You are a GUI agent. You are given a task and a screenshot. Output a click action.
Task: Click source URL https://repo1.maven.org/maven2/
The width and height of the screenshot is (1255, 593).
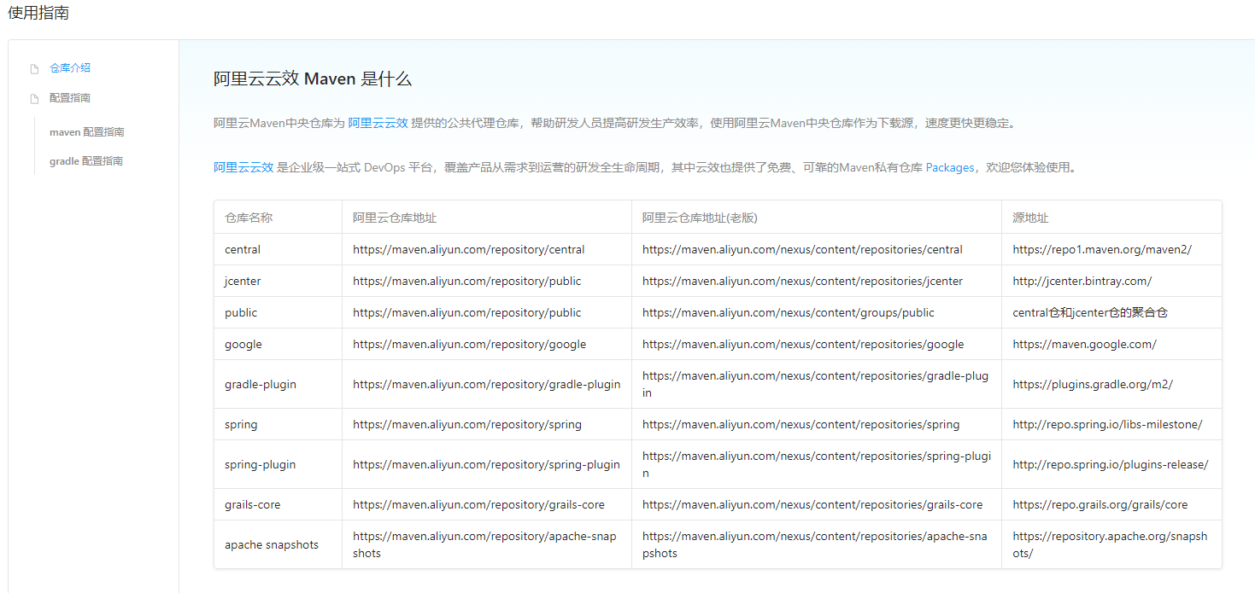pos(1102,250)
